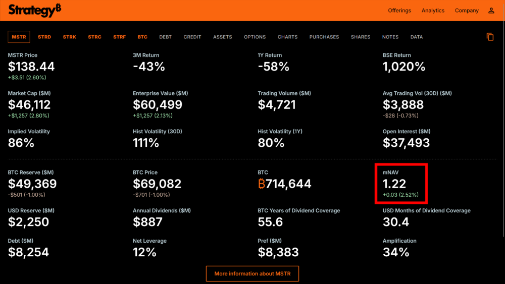Image resolution: width=505 pixels, height=284 pixels.
Task: Click the Bitcoin symbol beside 714,644
Action: pos(262,184)
